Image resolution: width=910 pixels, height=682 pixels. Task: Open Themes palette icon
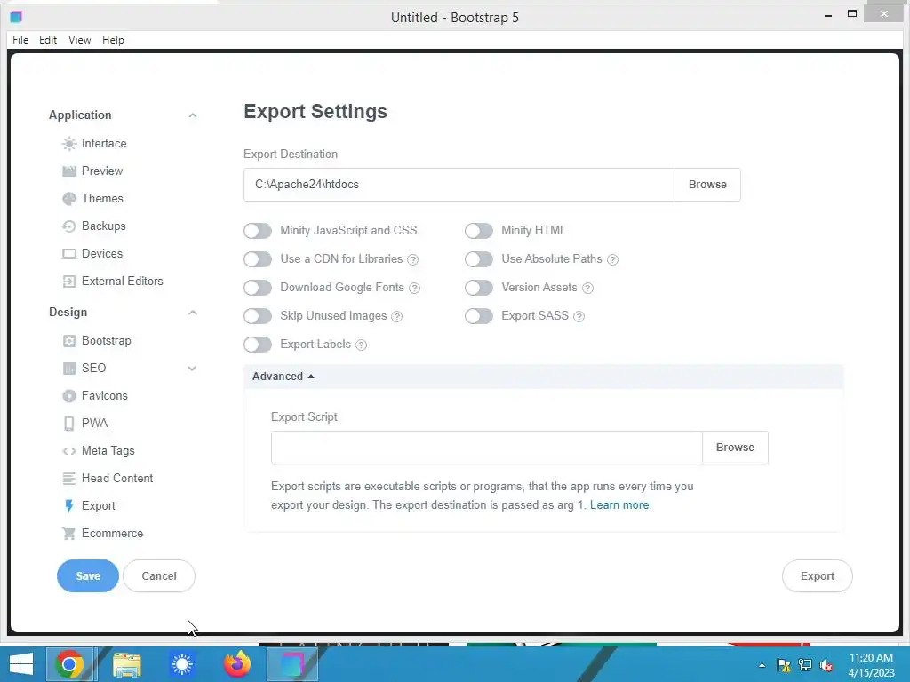click(x=69, y=198)
